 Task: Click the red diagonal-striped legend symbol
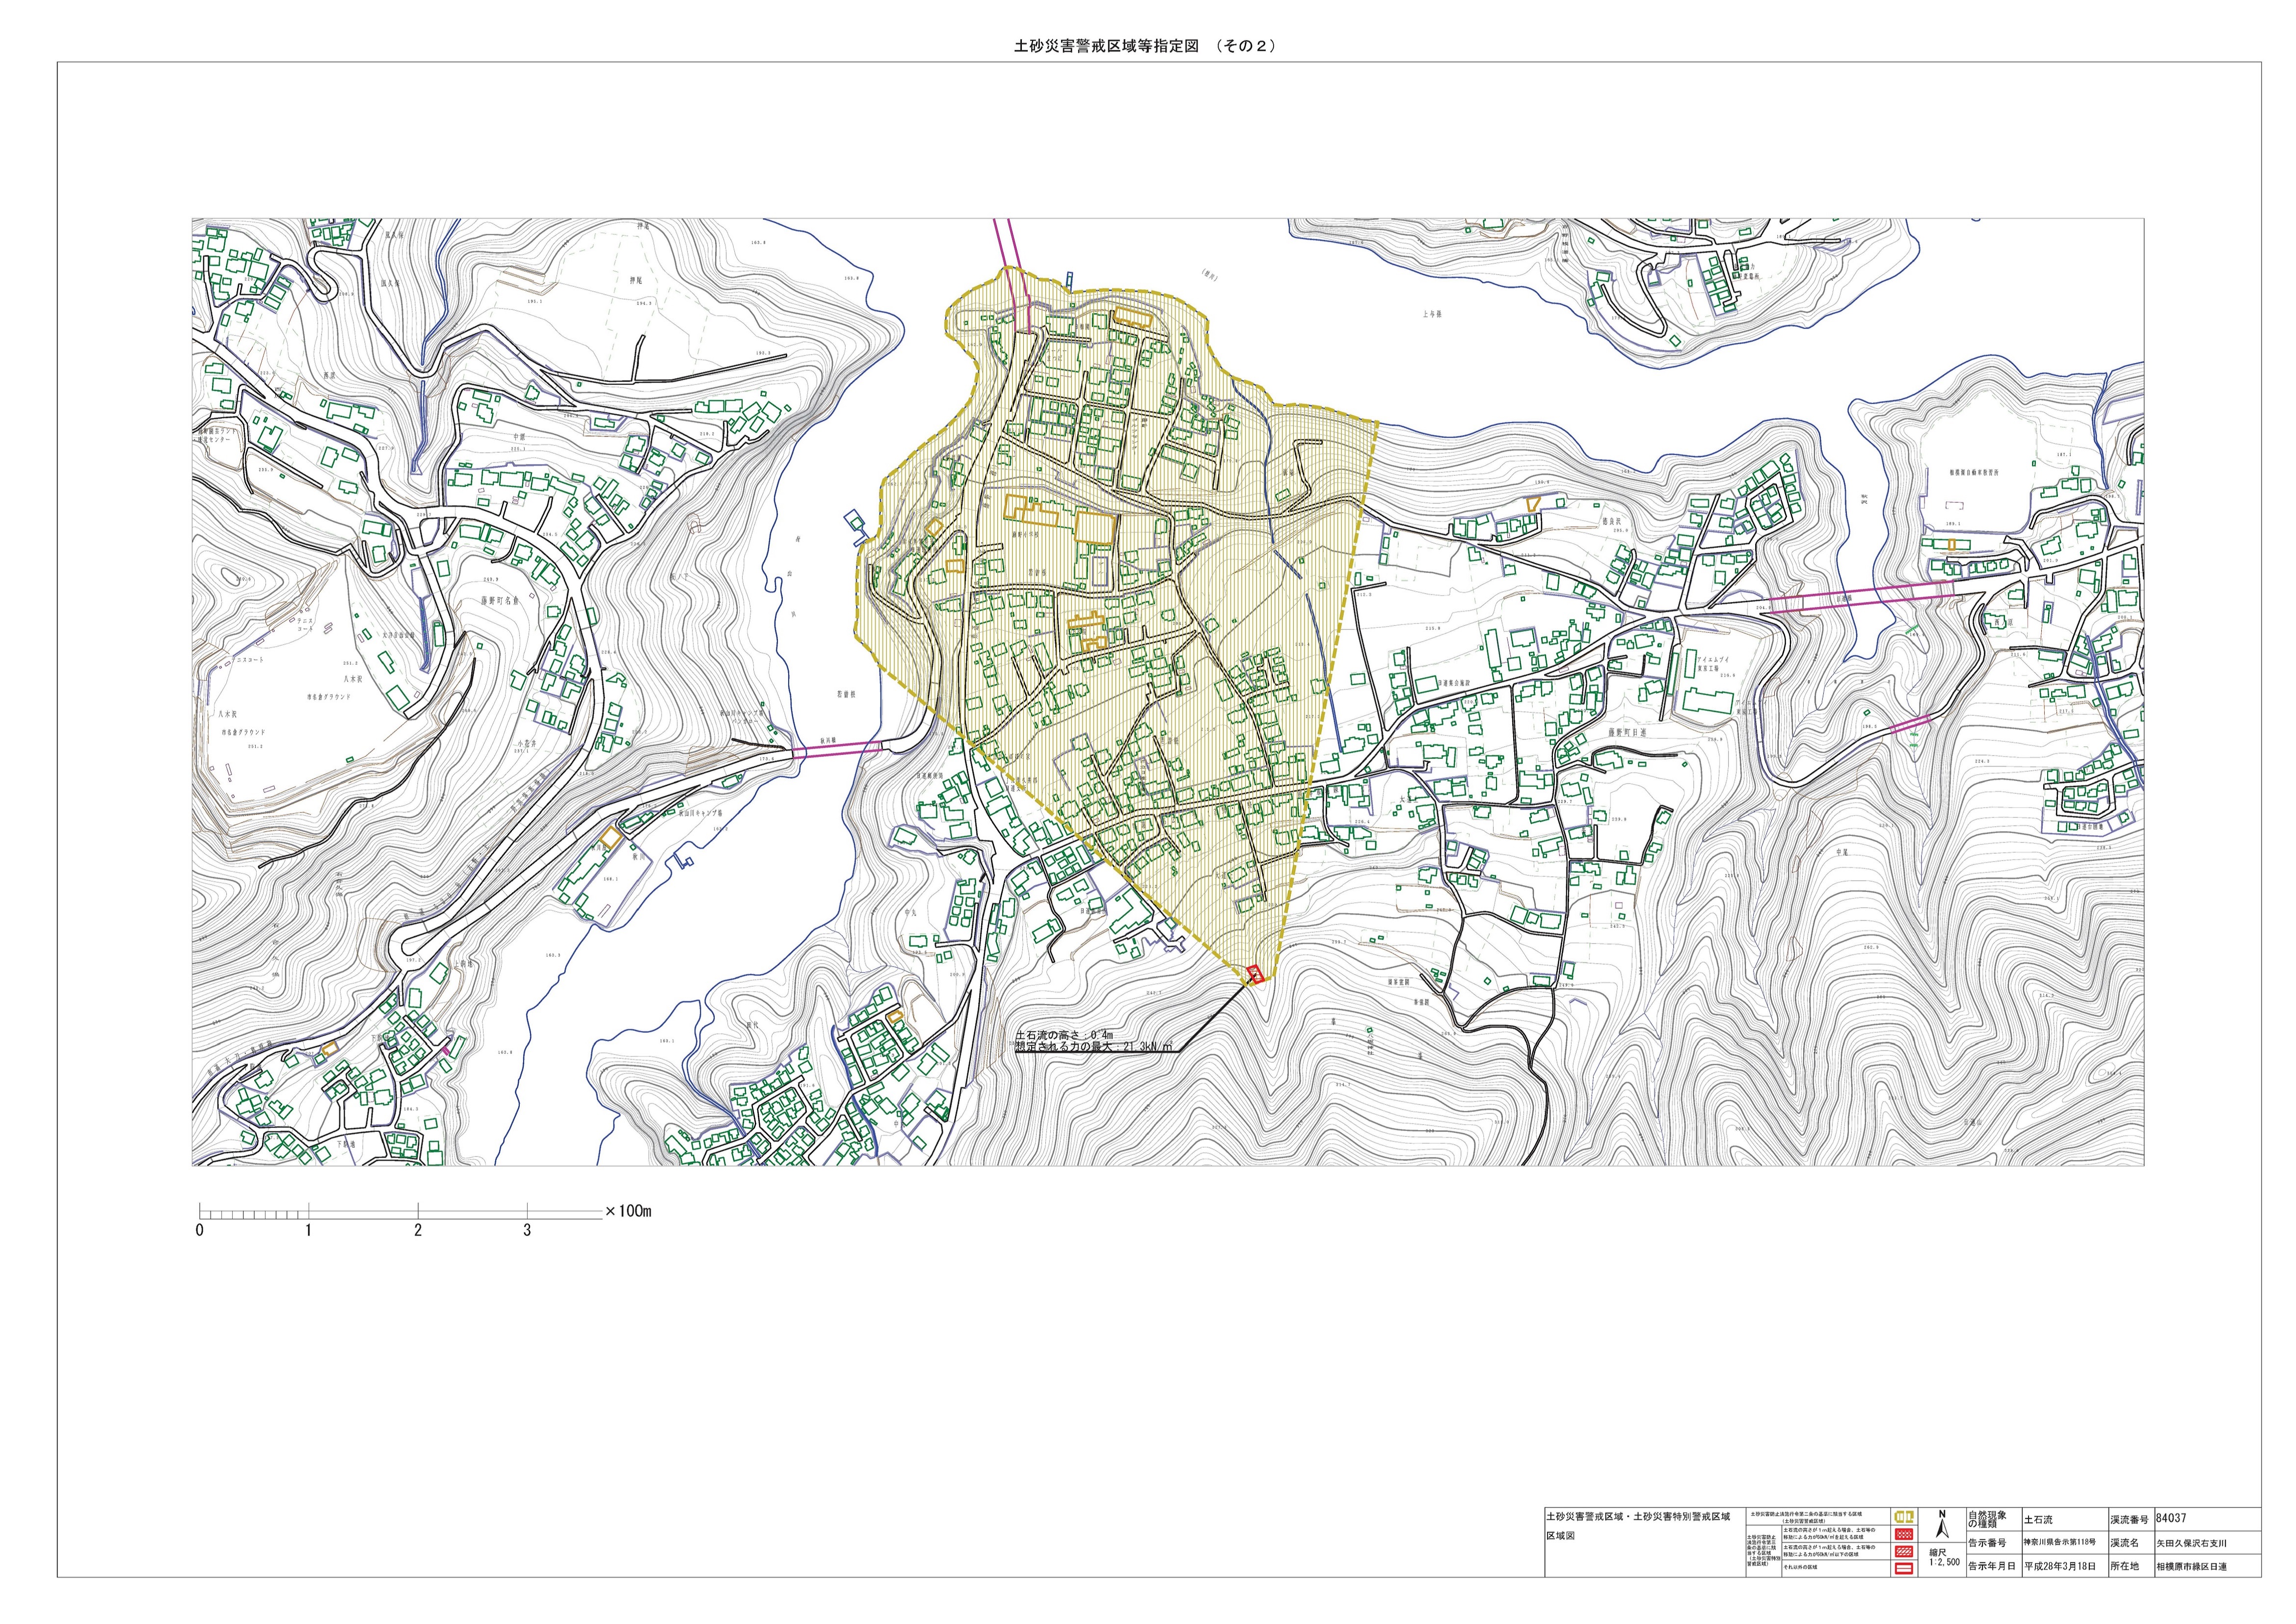[x=1904, y=1552]
